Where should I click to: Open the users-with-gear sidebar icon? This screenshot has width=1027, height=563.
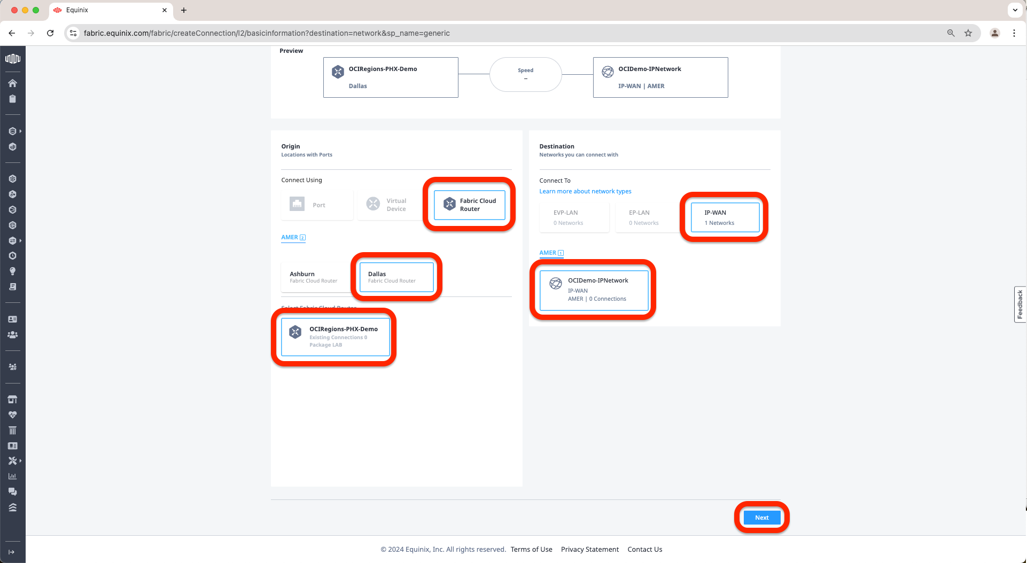[13, 367]
